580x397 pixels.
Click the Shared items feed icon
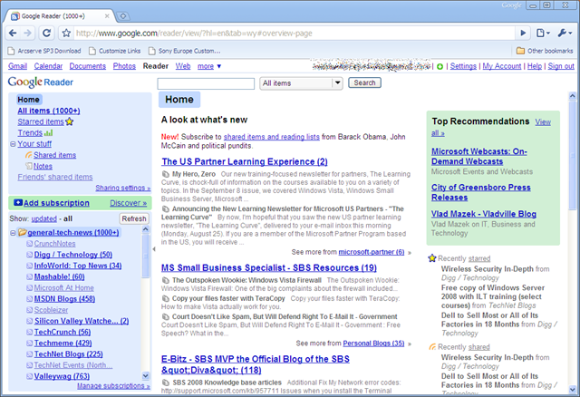28,155
